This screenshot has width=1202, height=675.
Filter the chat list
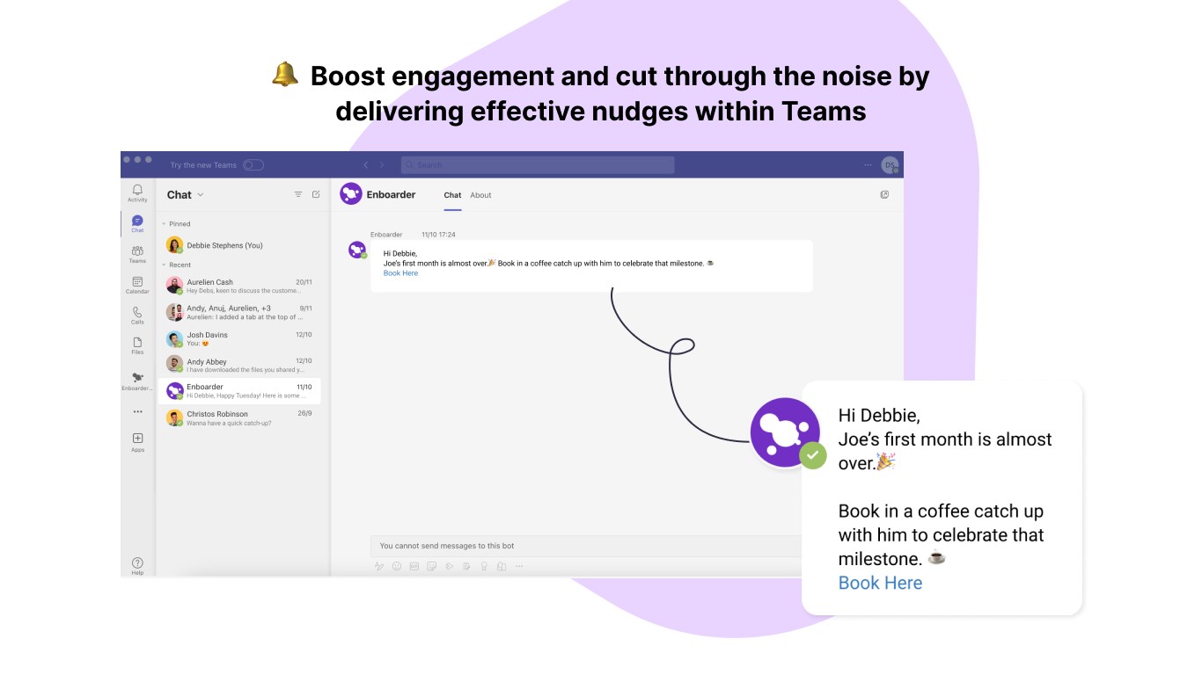pos(298,194)
